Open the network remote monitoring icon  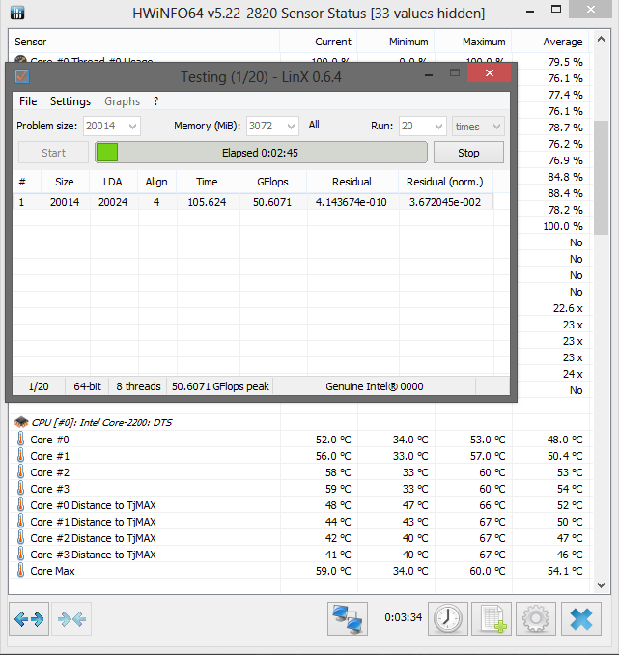(x=348, y=618)
